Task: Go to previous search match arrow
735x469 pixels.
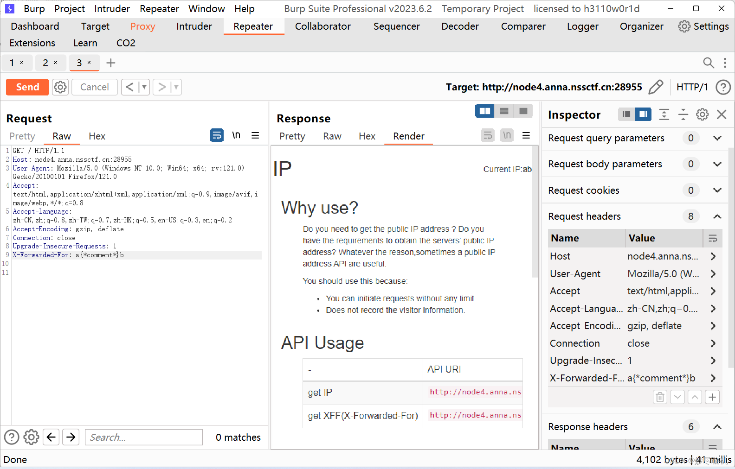Action: click(52, 437)
